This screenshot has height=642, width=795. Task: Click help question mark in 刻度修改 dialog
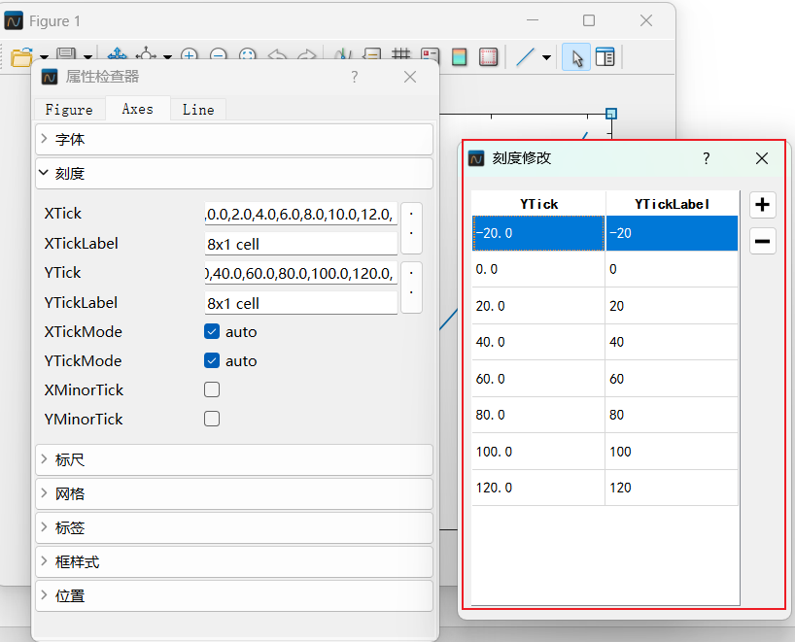point(707,158)
